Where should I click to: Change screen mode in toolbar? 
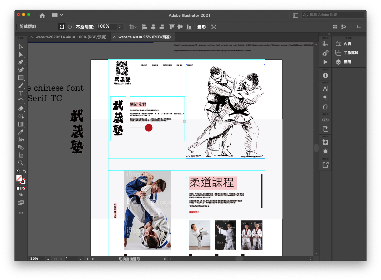tap(21, 203)
